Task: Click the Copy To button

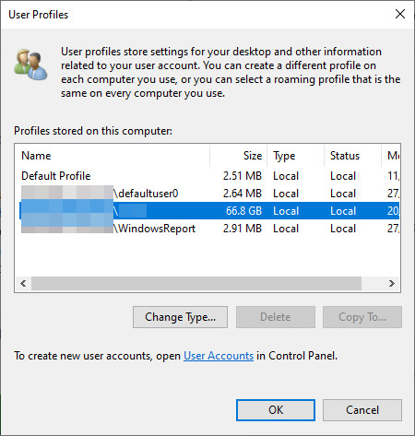Action: point(362,317)
